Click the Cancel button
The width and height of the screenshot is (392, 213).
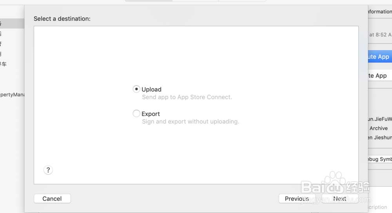[x=52, y=199]
